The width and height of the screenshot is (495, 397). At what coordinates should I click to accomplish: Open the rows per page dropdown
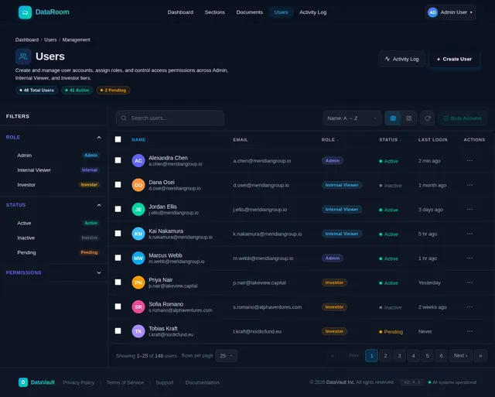pyautogui.click(x=227, y=356)
